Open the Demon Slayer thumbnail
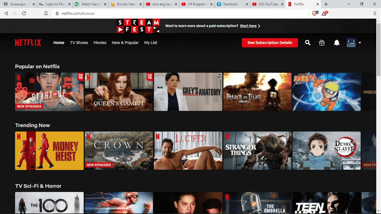The height and width of the screenshot is (214, 381). 327,151
